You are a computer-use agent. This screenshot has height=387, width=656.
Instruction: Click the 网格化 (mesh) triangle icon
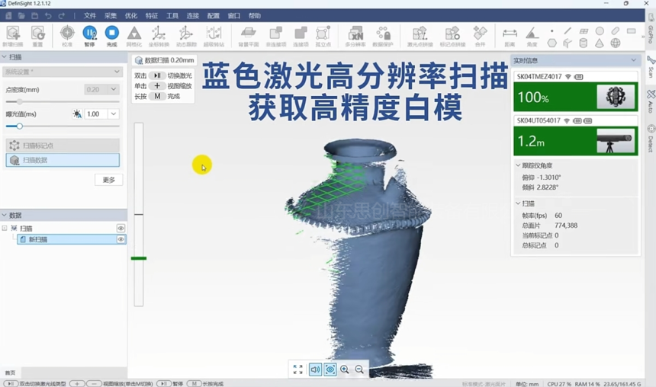coord(134,36)
